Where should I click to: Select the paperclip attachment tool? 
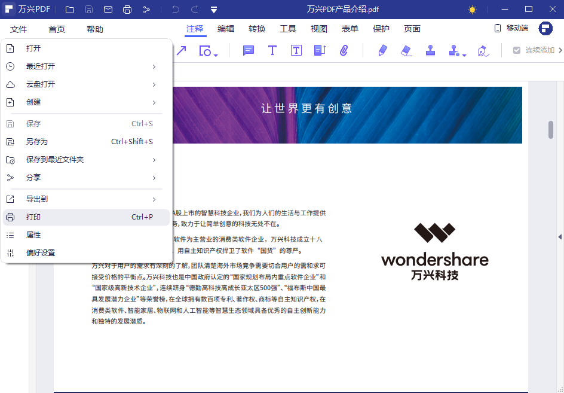pyautogui.click(x=344, y=51)
